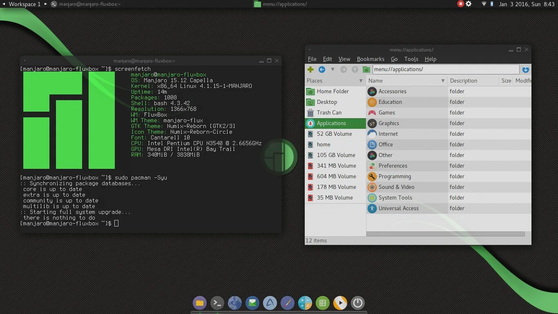Click the Games controller icon
The image size is (558, 314).
(372, 112)
